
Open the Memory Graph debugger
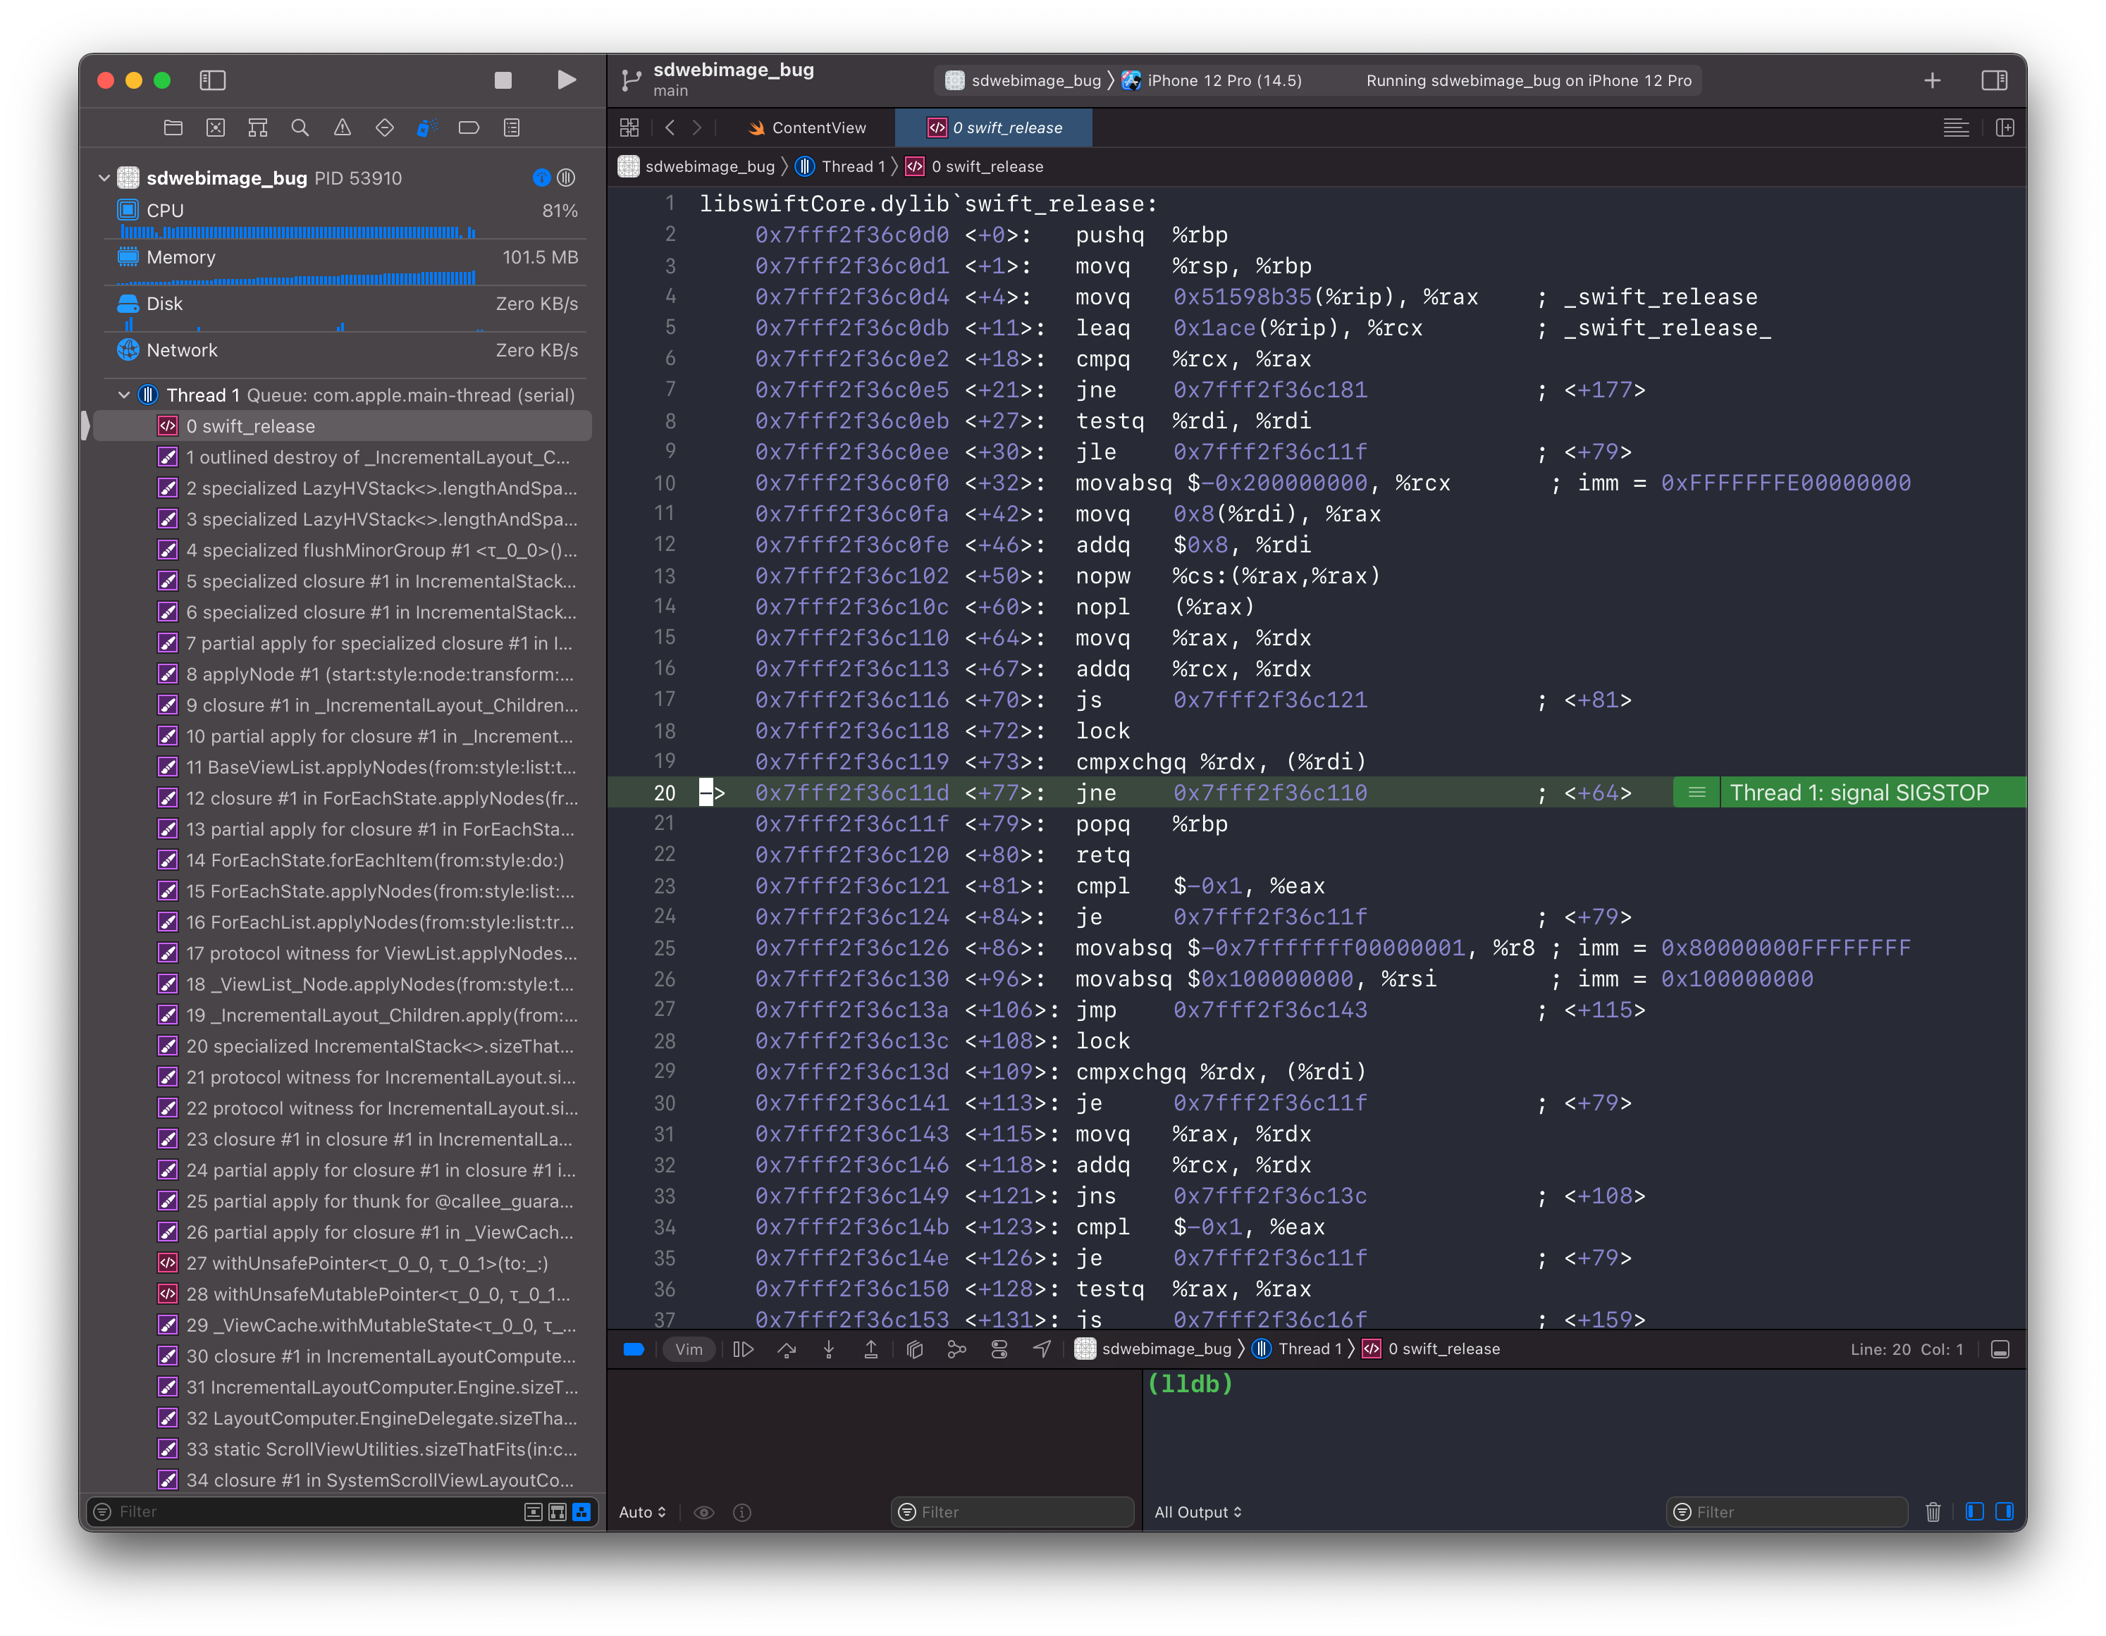(956, 1349)
